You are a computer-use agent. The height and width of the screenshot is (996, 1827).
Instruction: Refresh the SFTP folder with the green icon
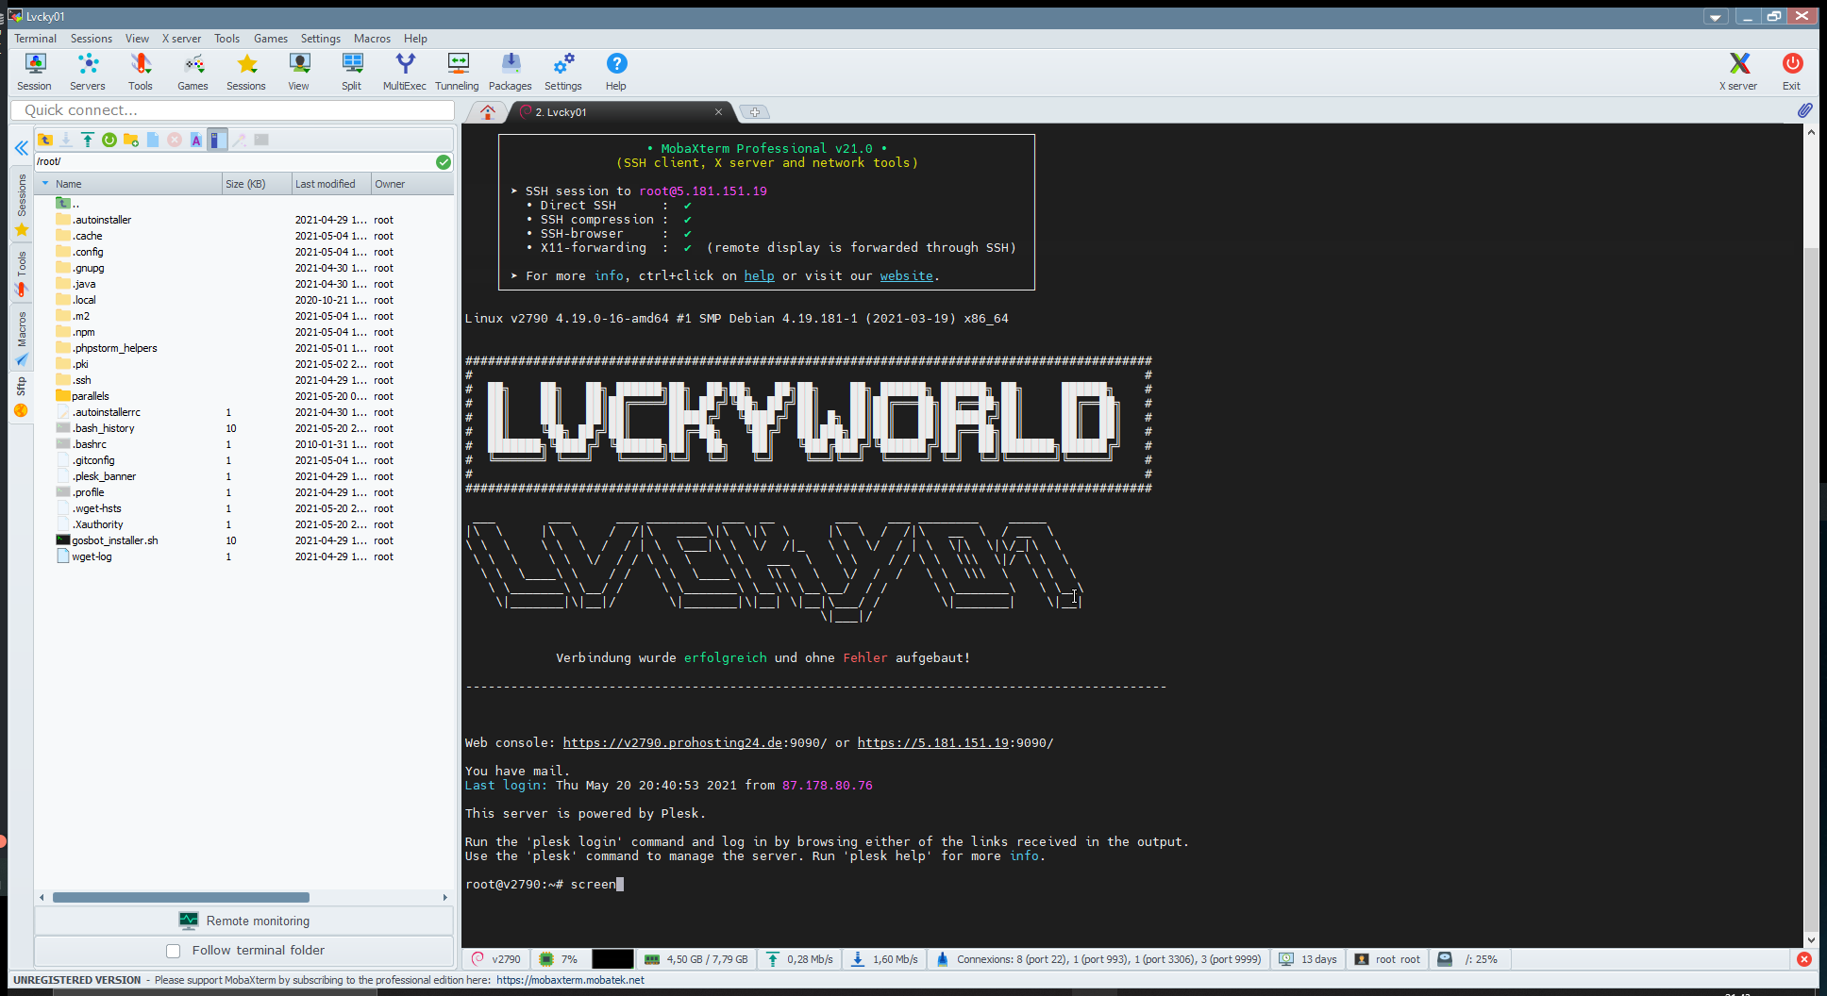(x=109, y=140)
